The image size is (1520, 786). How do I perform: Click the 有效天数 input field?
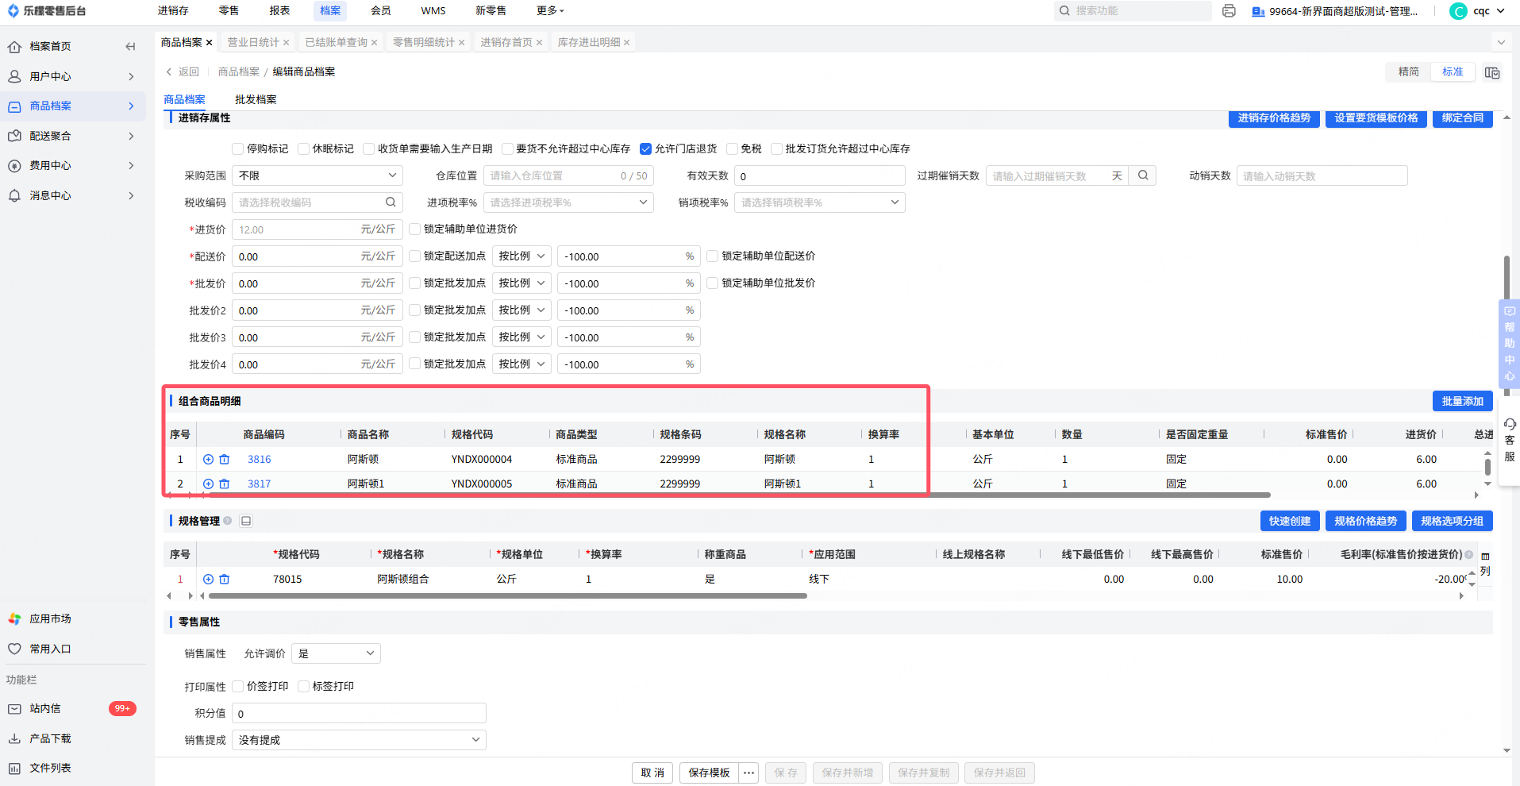coord(820,175)
